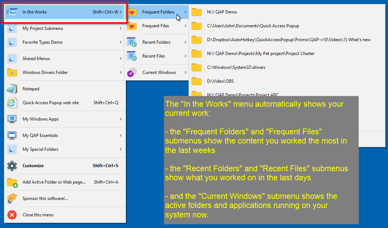Expand the Frequent Folders submenu arrow
Image resolution: width=388 pixels, height=228 pixels.
185,12
